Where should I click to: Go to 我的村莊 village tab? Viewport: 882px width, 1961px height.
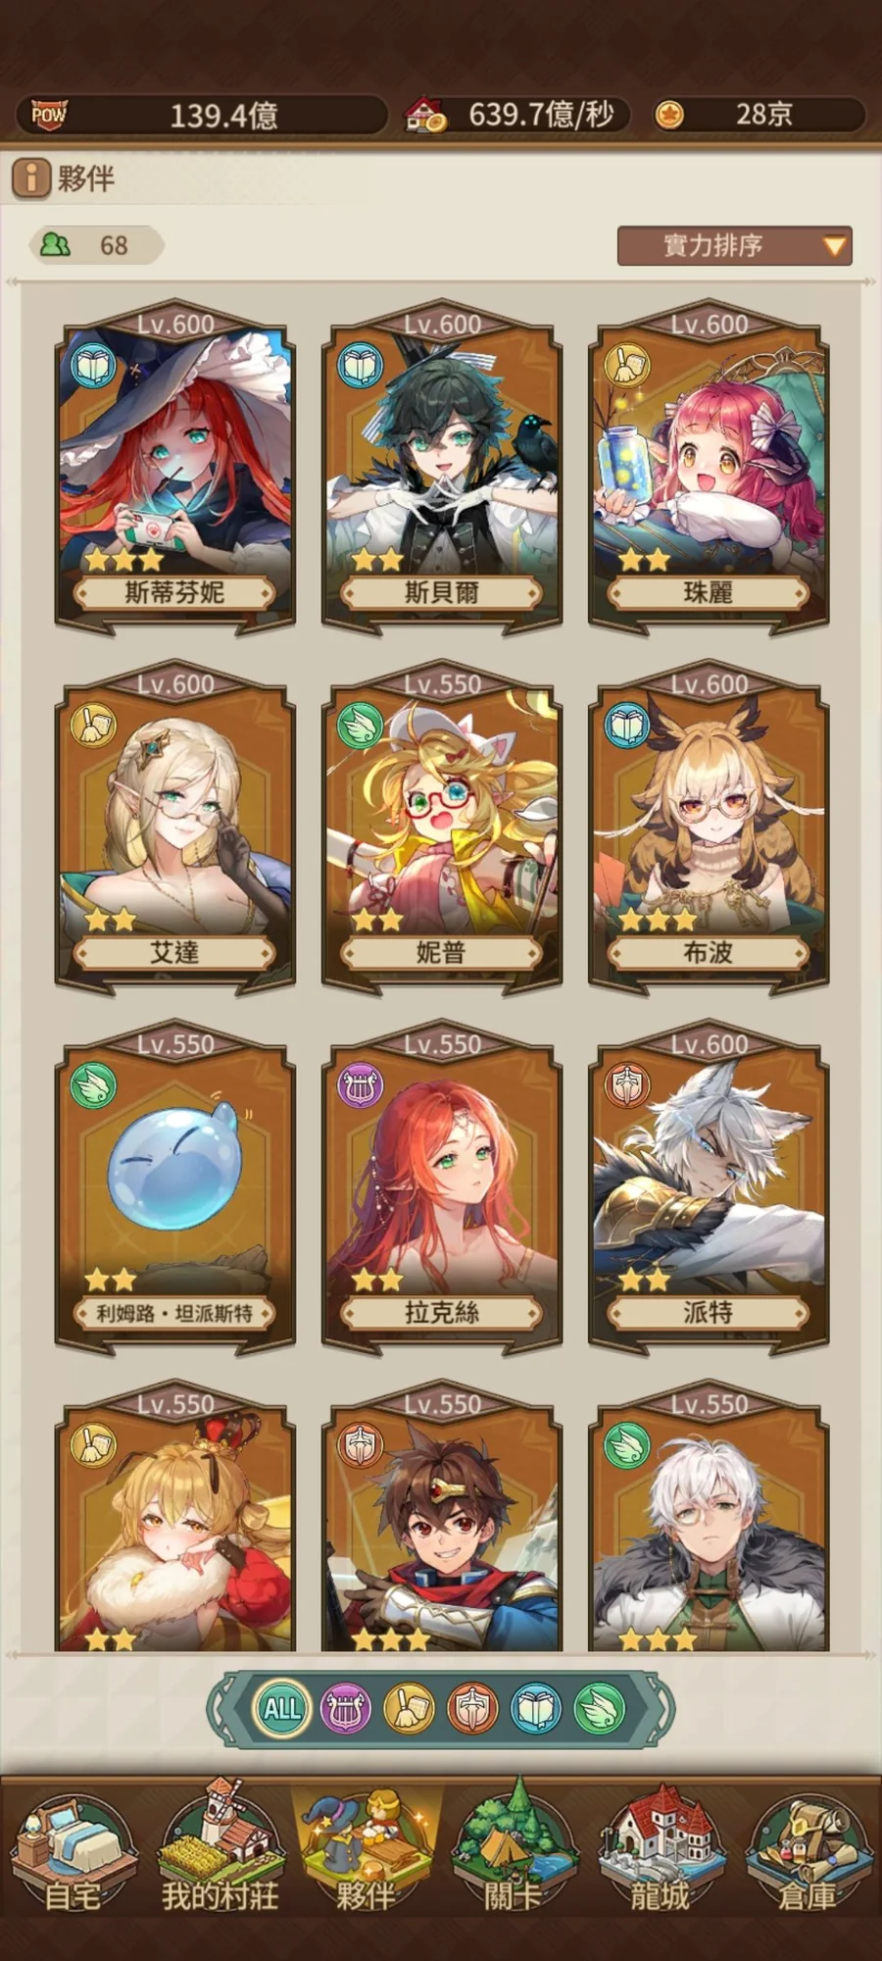(x=220, y=1848)
